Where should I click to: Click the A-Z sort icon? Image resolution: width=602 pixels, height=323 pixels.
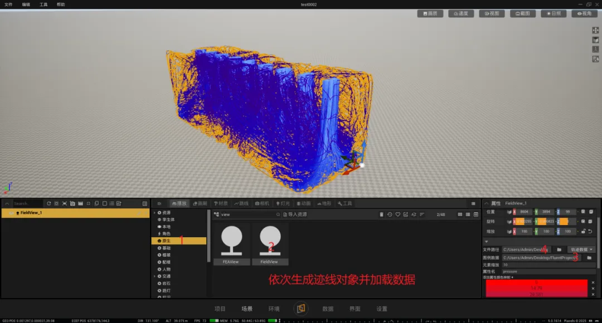413,214
